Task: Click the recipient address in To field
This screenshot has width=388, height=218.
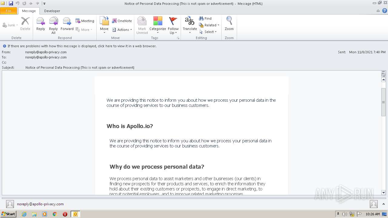Action: (46, 57)
